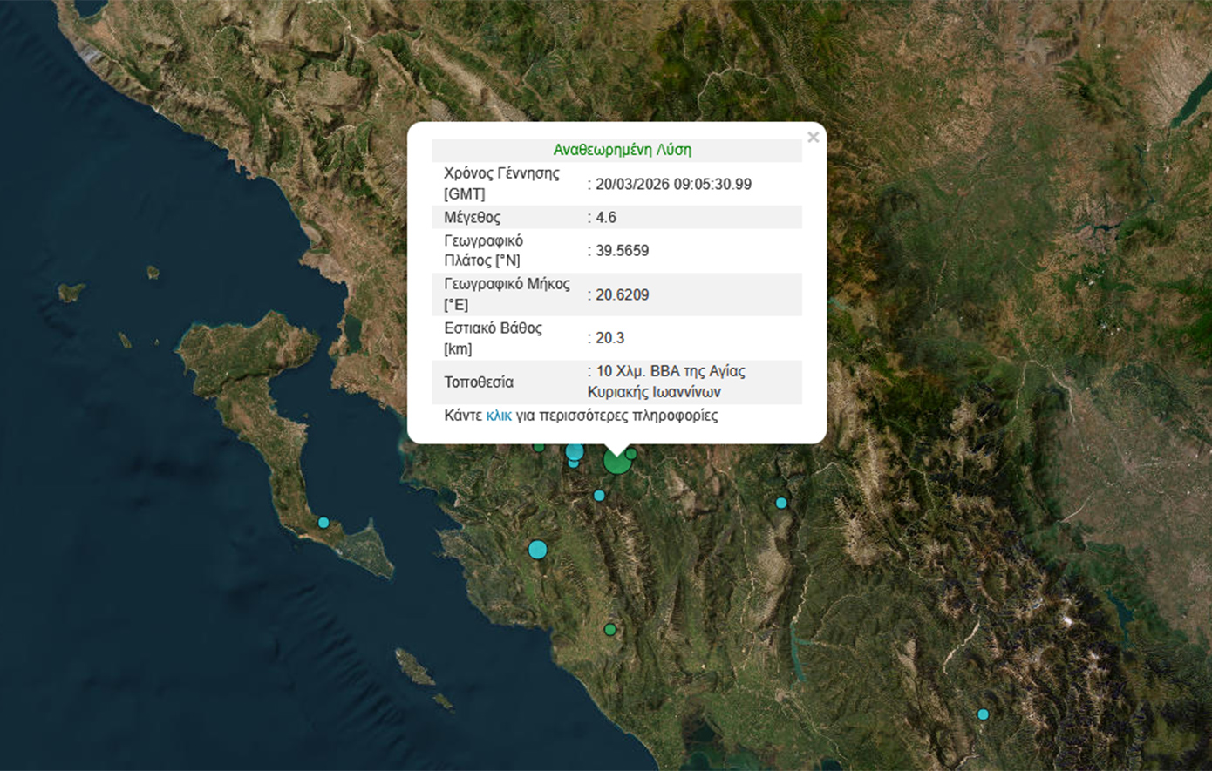1212x771 pixels.
Task: Click the large cyan marker near the west coast
Action: coord(538,550)
